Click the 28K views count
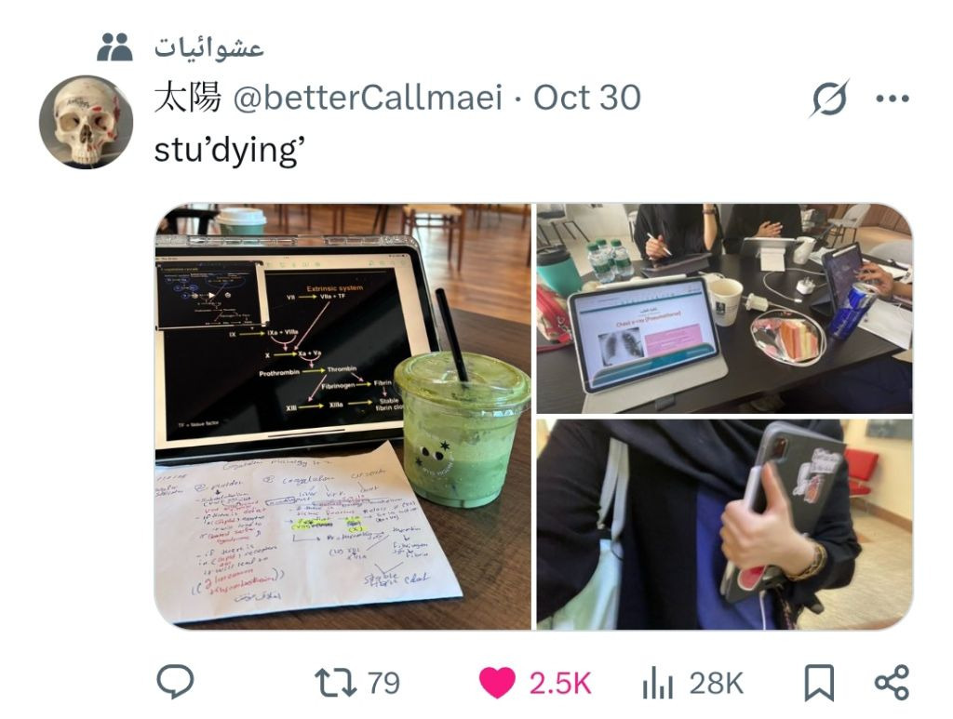The image size is (953, 719). 716,683
